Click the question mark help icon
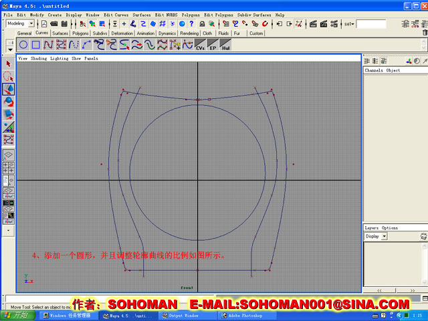Viewport: 428px width, 321px height. (192, 24)
